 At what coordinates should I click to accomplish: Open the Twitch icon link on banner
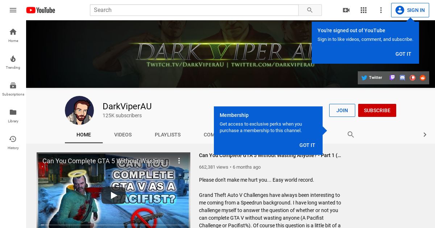[392, 77]
